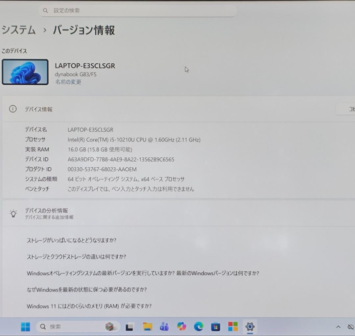The width and height of the screenshot is (355, 336).
Task: Click the info icon next to デバイス情報
Action: [13, 109]
